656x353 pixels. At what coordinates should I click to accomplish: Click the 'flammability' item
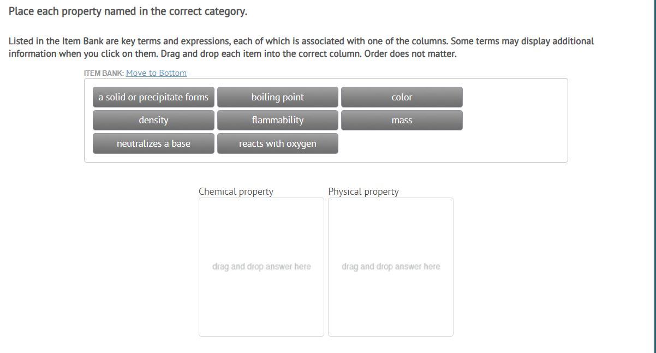pyautogui.click(x=277, y=120)
